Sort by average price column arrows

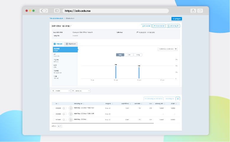pos(165,104)
